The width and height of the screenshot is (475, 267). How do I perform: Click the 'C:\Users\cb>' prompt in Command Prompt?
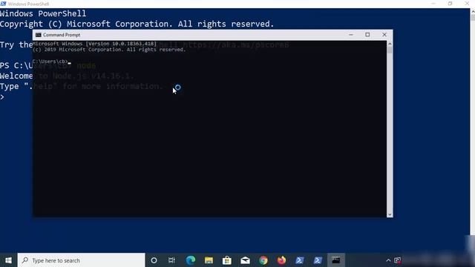point(50,62)
